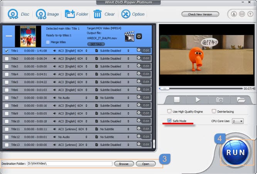
Task: Edit Title3 video
Action: point(144,66)
